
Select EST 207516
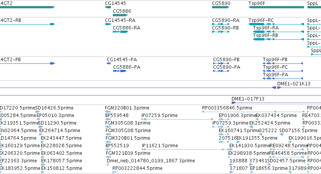point(228,139)
